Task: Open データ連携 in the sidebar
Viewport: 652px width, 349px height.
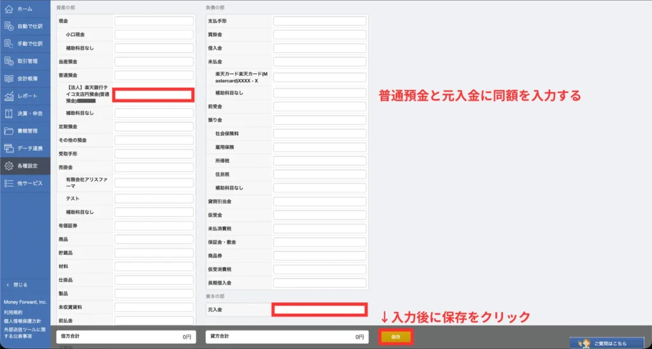Action: (x=25, y=148)
